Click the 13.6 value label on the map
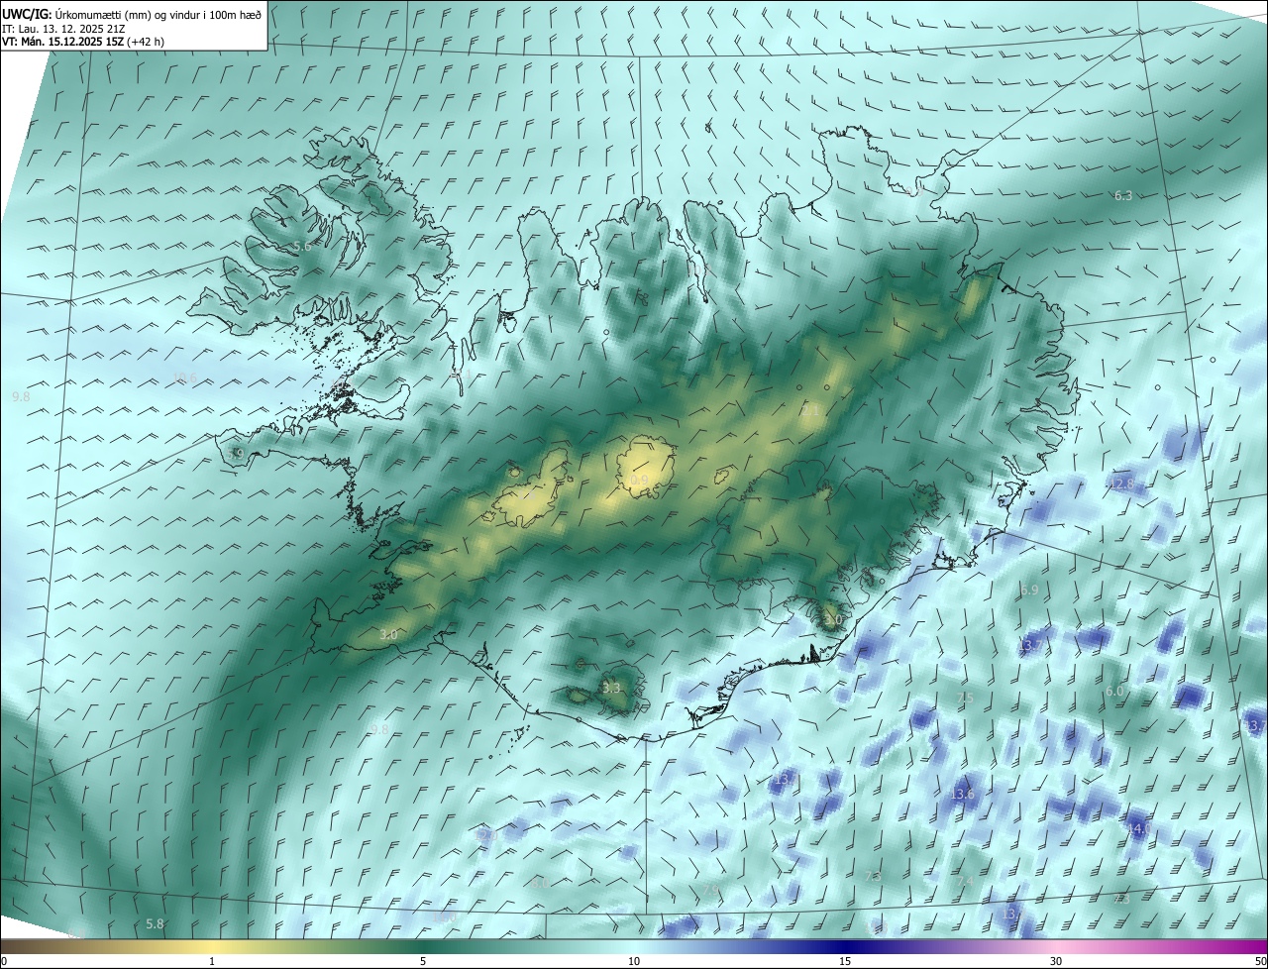The width and height of the screenshot is (1268, 969). tap(962, 794)
